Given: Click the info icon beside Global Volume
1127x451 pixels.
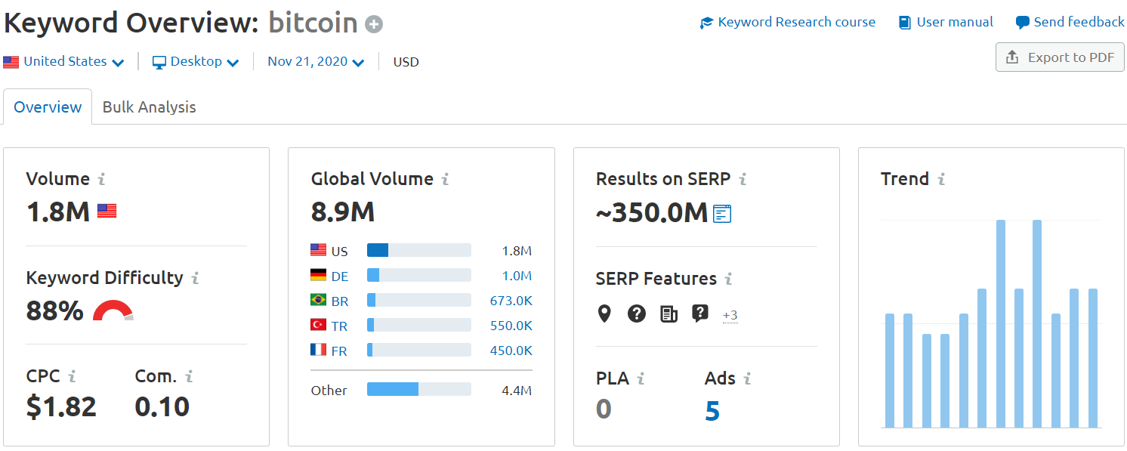Looking at the screenshot, I should [445, 179].
